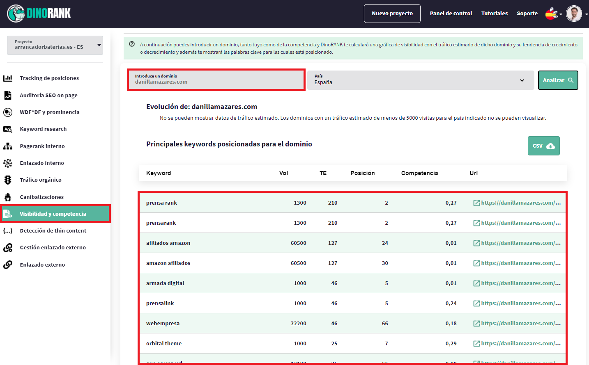Image resolution: width=589 pixels, height=365 pixels.
Task: Click the external link icon for amazon afiliados
Action: (476, 263)
